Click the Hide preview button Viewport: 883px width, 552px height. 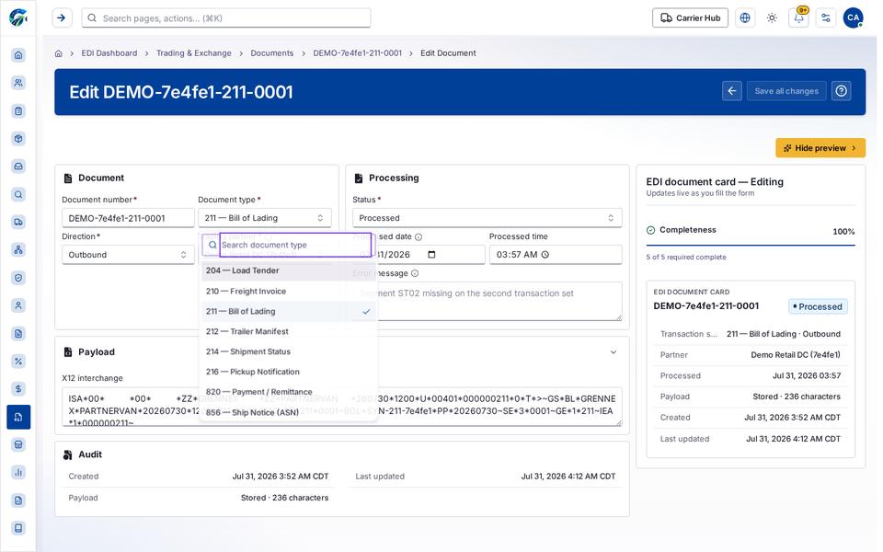pyautogui.click(x=820, y=148)
